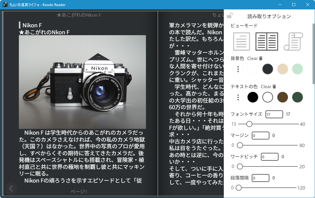Choose black text color swatch
This screenshot has width=315, height=198.
point(253,97)
